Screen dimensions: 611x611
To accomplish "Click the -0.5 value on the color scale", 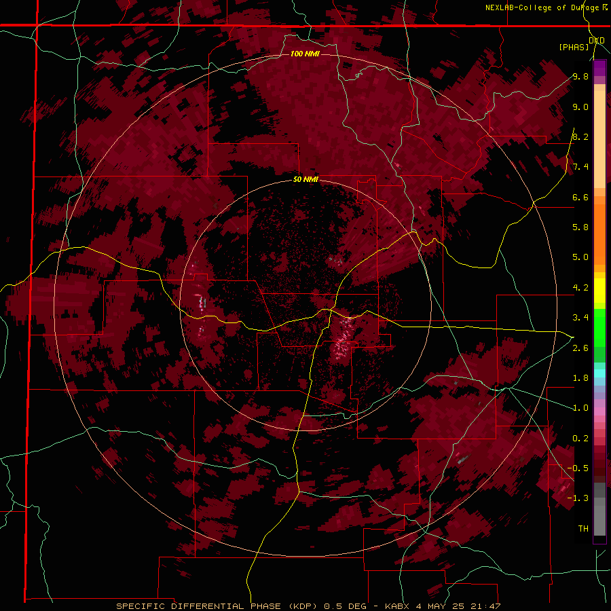I will point(578,468).
